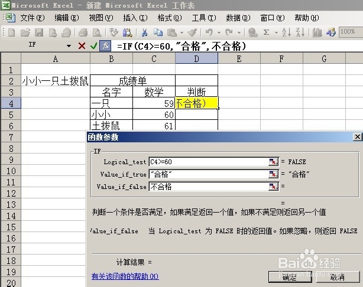The width and height of the screenshot is (363, 287).
Task: Select cell B6 containing 土拨鼠
Action: pyautogui.click(x=111, y=125)
